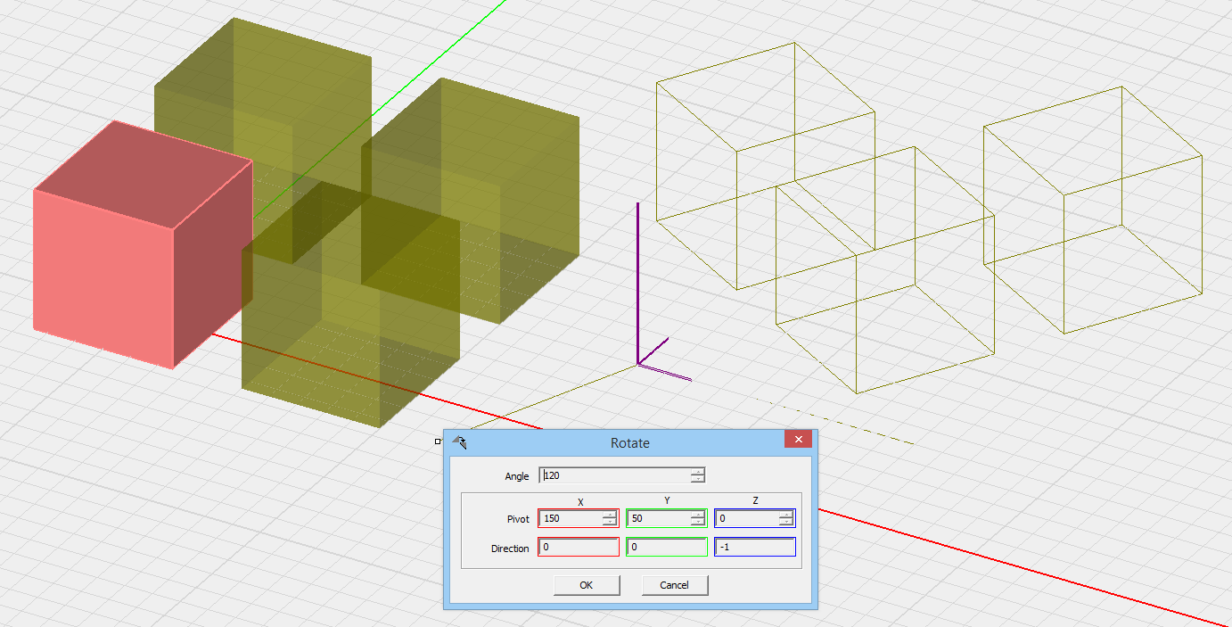The image size is (1232, 627).
Task: Increment Pivot Z using its up arrow
Action: coord(786,515)
